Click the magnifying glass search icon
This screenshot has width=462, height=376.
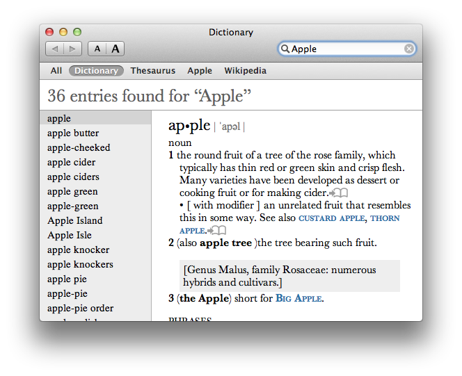285,49
